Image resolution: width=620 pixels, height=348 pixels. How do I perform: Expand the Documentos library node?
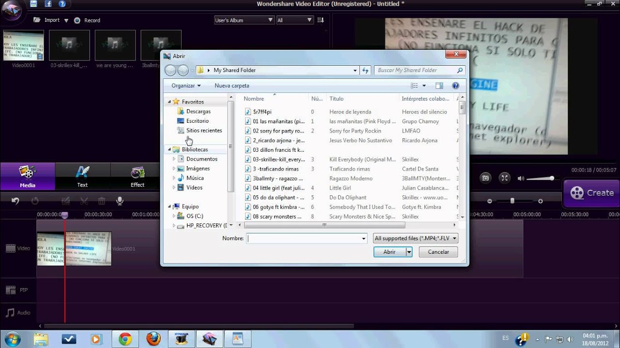click(x=174, y=159)
